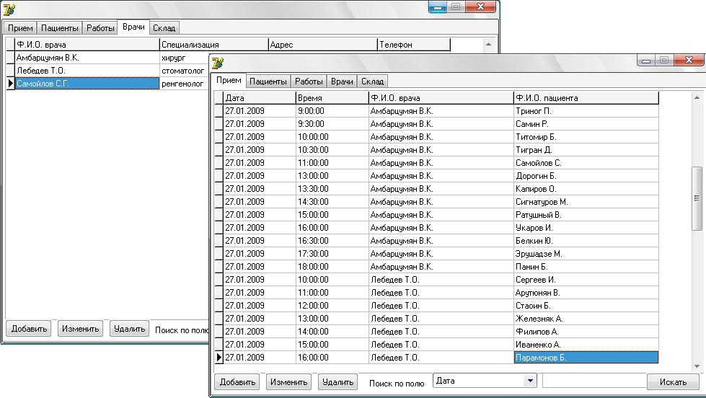Image resolution: width=706 pixels, height=398 pixels.
Task: Select patient Триног П. cell
Action: click(585, 111)
